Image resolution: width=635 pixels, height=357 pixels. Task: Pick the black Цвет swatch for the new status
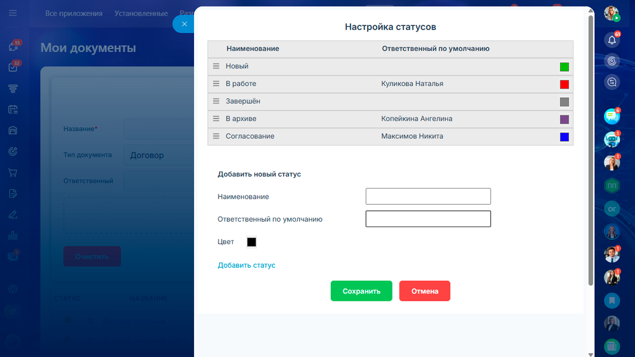252,242
